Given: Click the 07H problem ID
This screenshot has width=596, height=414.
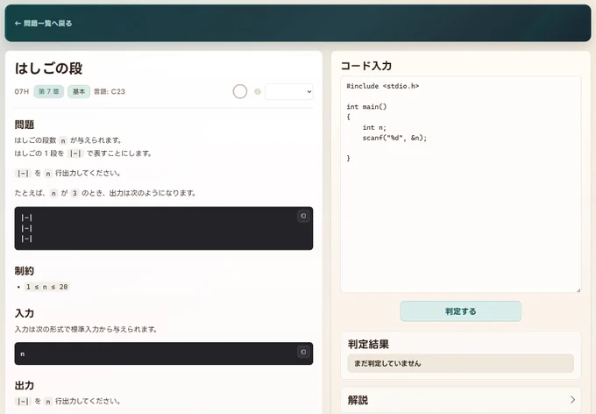Looking at the screenshot, I should pyautogui.click(x=22, y=91).
